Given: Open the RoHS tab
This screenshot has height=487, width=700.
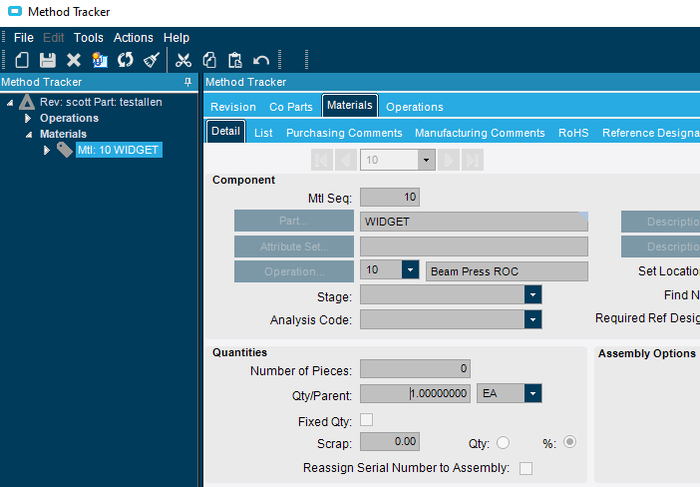Looking at the screenshot, I should click(x=573, y=133).
